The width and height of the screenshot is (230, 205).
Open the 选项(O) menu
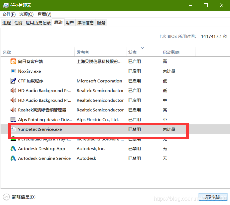point(26,15)
